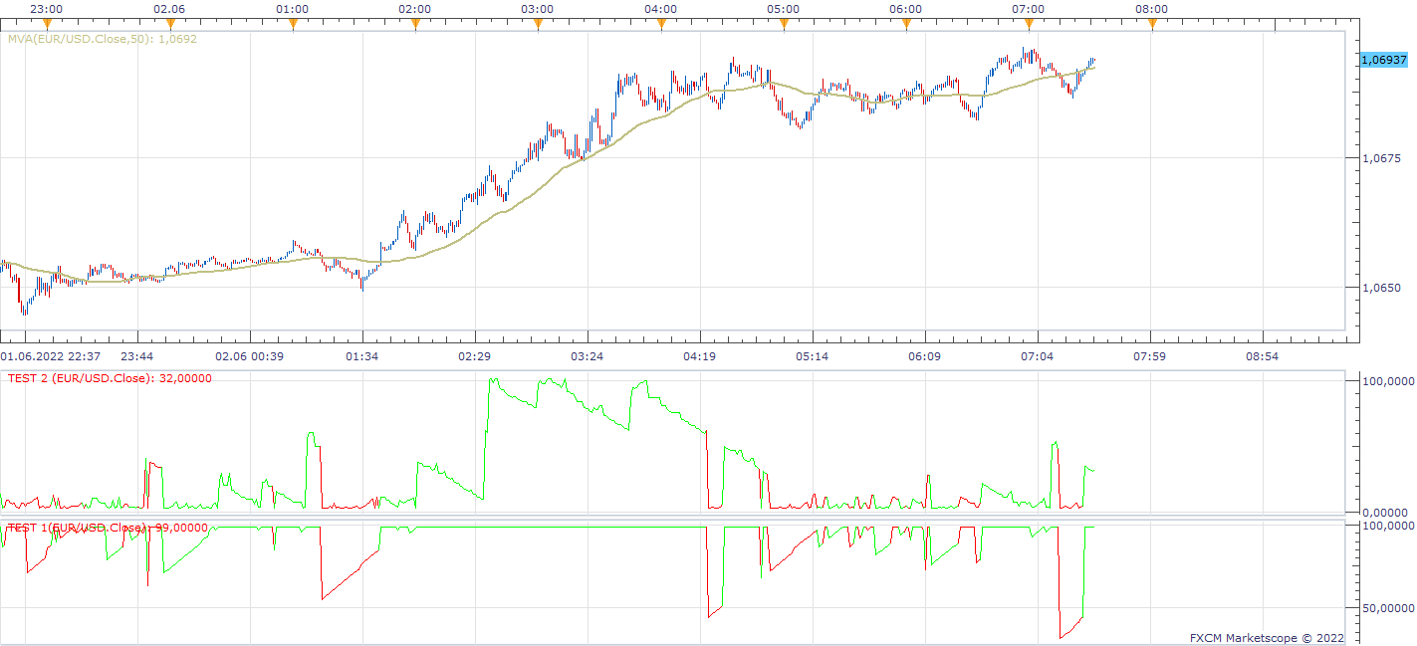Click the 02.06 00:39 time axis label

pyautogui.click(x=250, y=355)
